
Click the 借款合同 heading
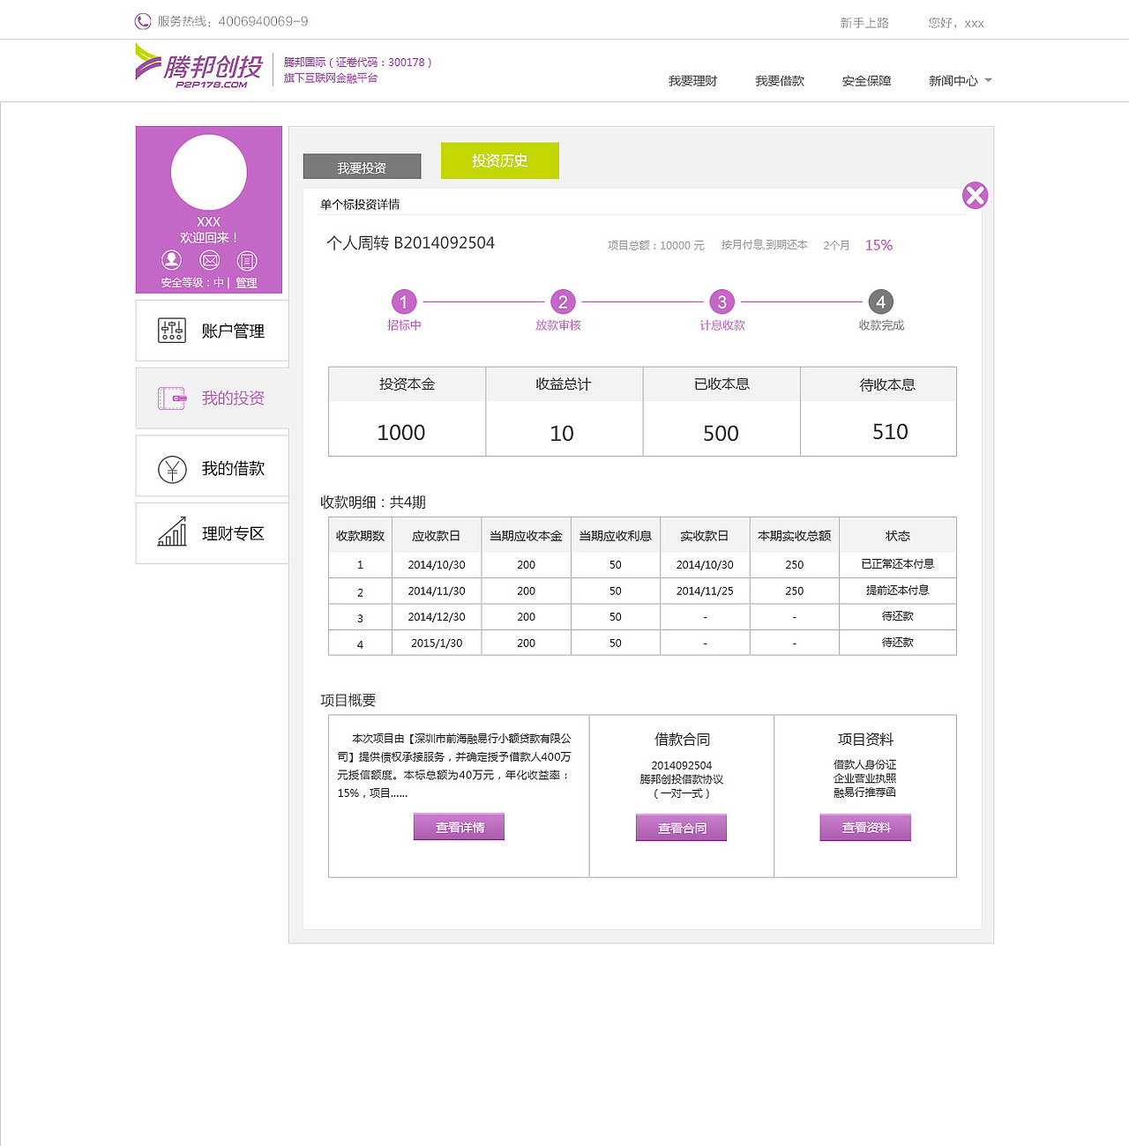682,740
